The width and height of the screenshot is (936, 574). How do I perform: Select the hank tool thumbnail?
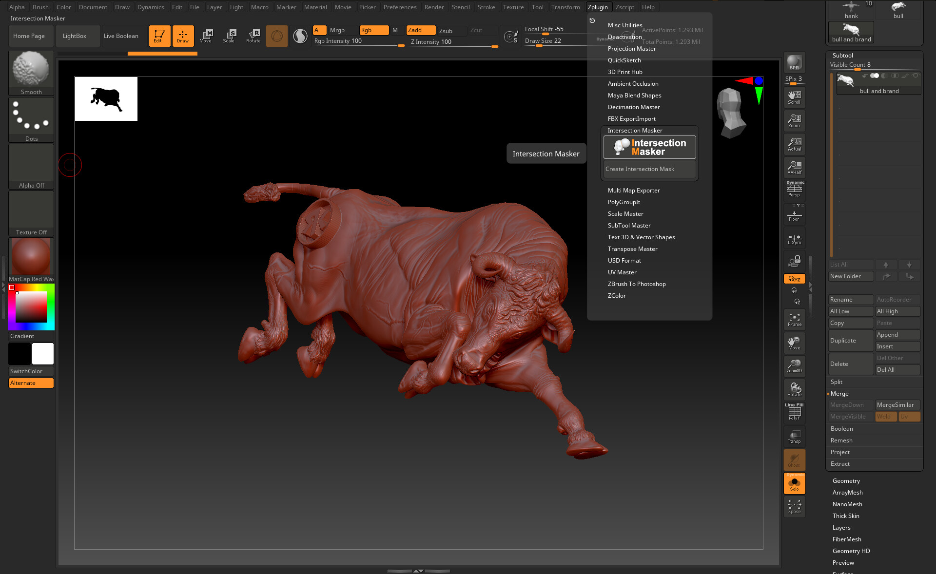[851, 10]
